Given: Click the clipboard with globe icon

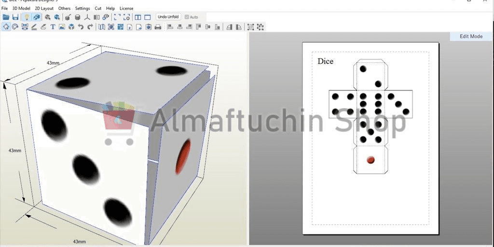Looking at the screenshot, I should 149,27.
